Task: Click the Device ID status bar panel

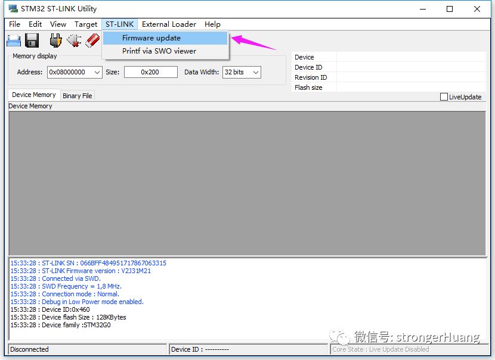Action: 248,349
